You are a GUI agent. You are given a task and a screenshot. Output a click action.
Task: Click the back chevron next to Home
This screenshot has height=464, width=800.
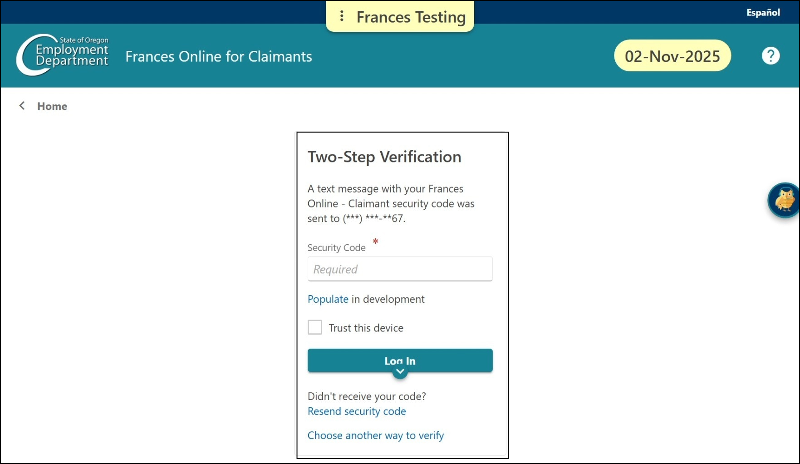[x=22, y=106]
